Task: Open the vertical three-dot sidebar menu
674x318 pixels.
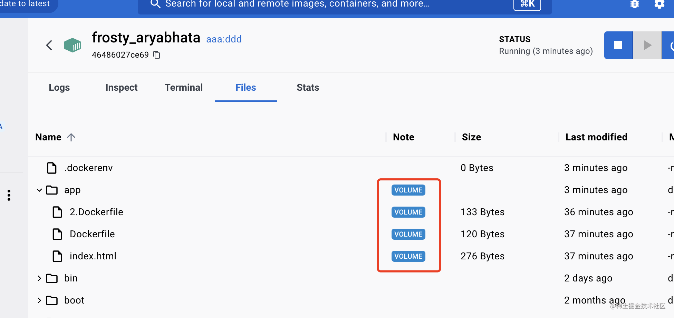Action: (9, 195)
